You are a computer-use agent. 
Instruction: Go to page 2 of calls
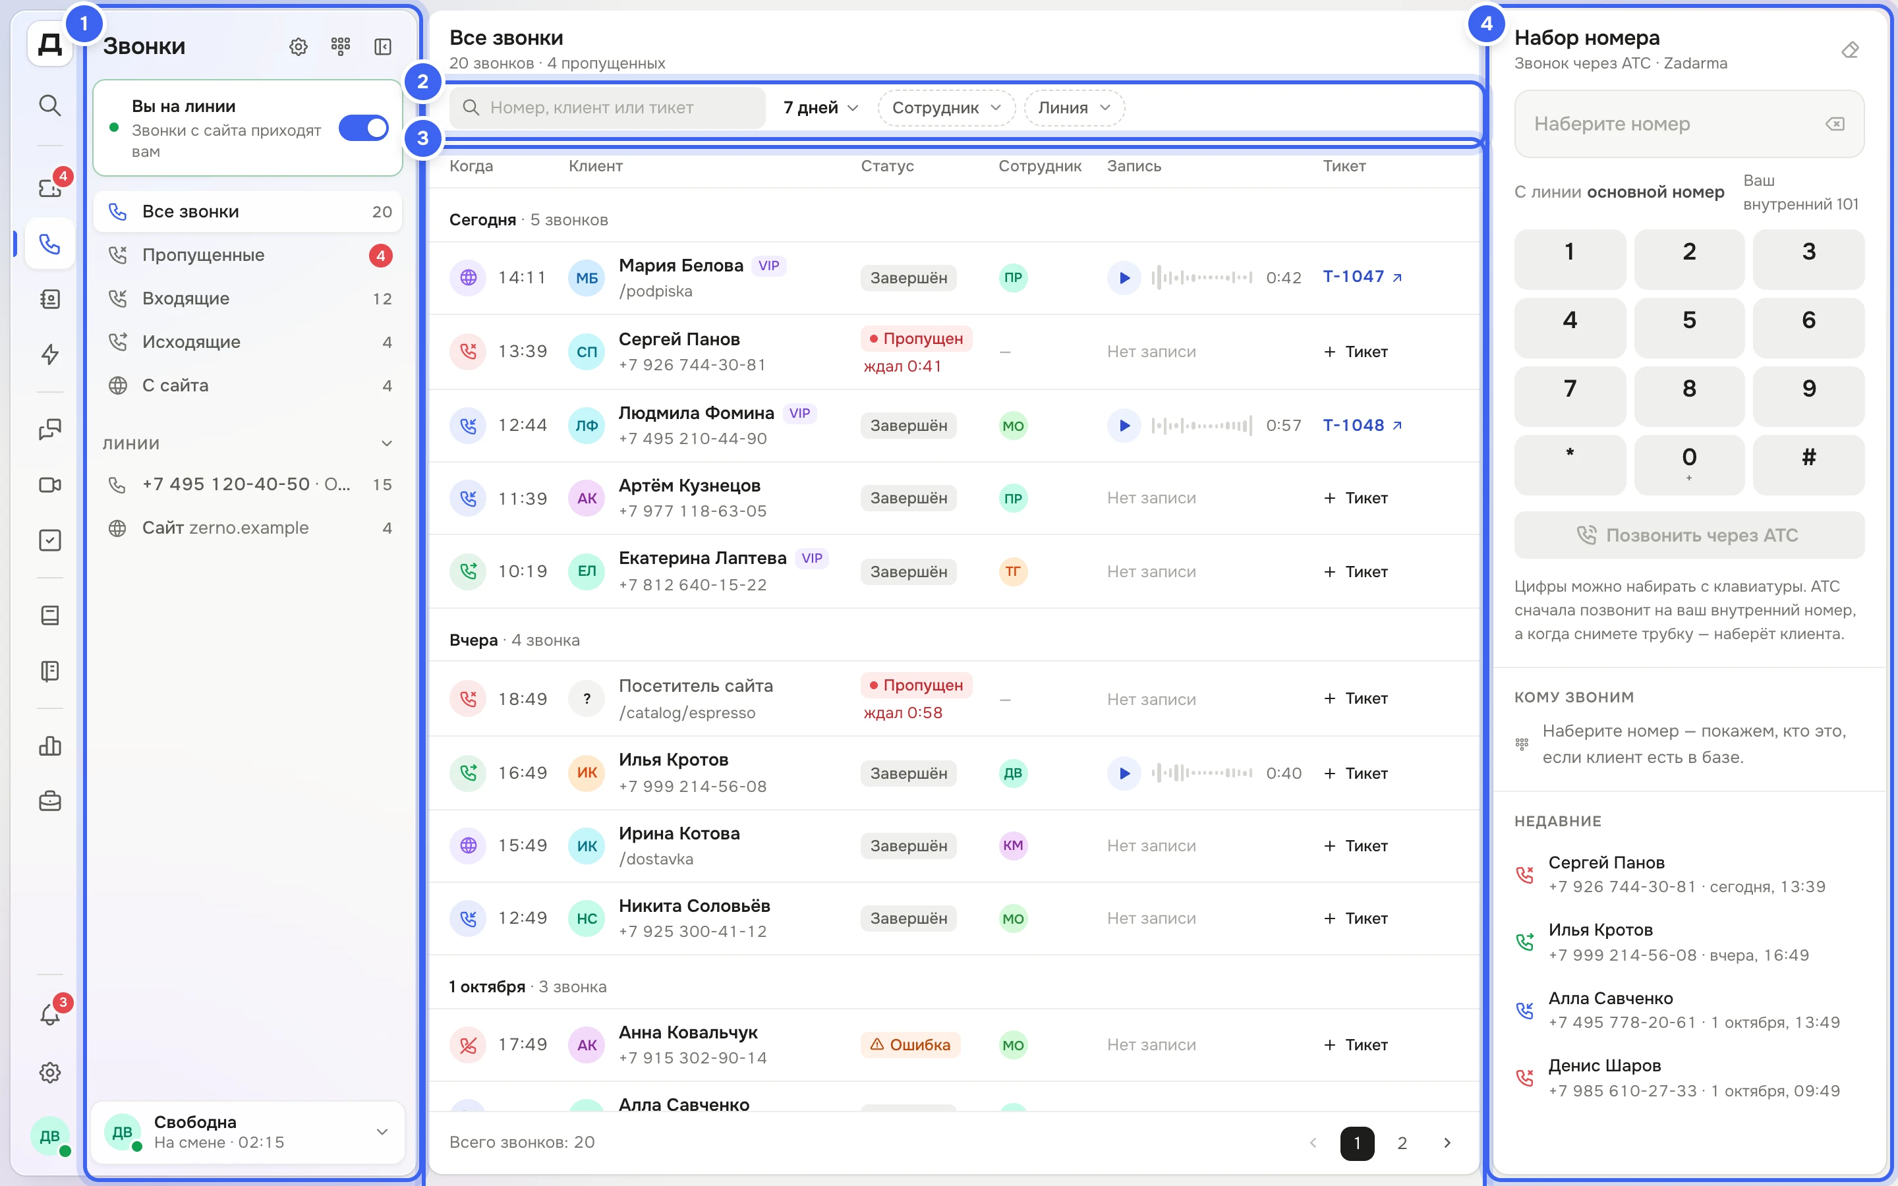1402,1143
